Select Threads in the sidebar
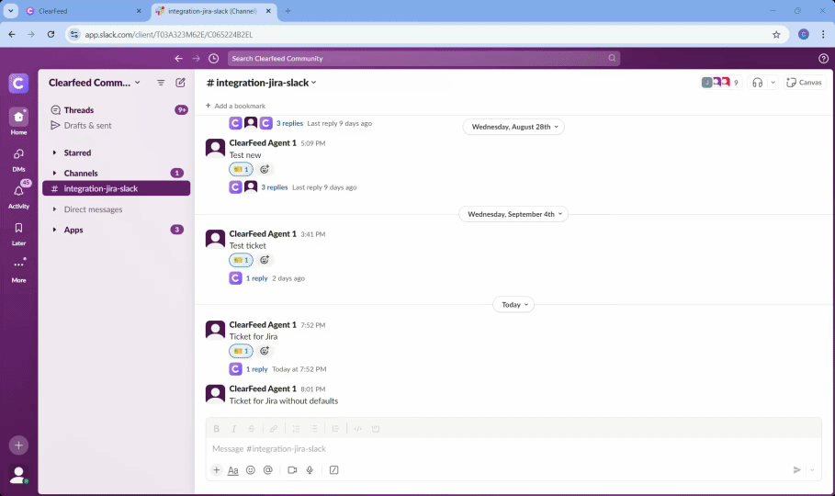Viewport: 835px width, 496px height. click(x=79, y=110)
